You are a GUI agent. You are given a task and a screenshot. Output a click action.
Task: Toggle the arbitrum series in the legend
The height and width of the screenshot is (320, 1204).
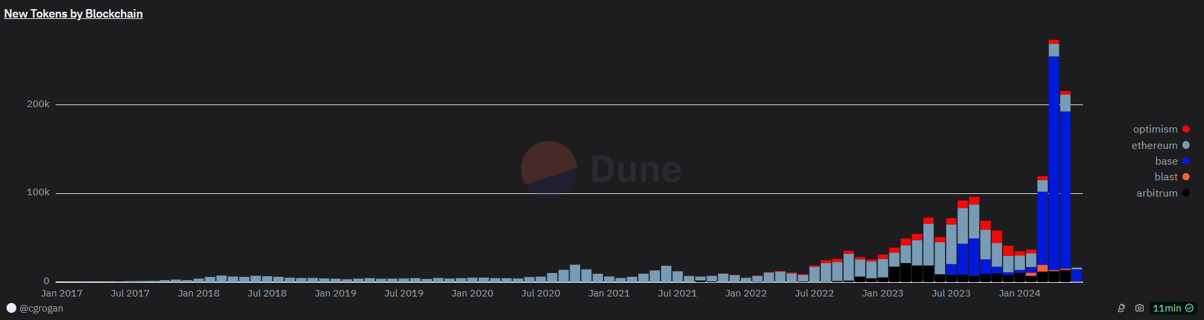click(x=1163, y=193)
